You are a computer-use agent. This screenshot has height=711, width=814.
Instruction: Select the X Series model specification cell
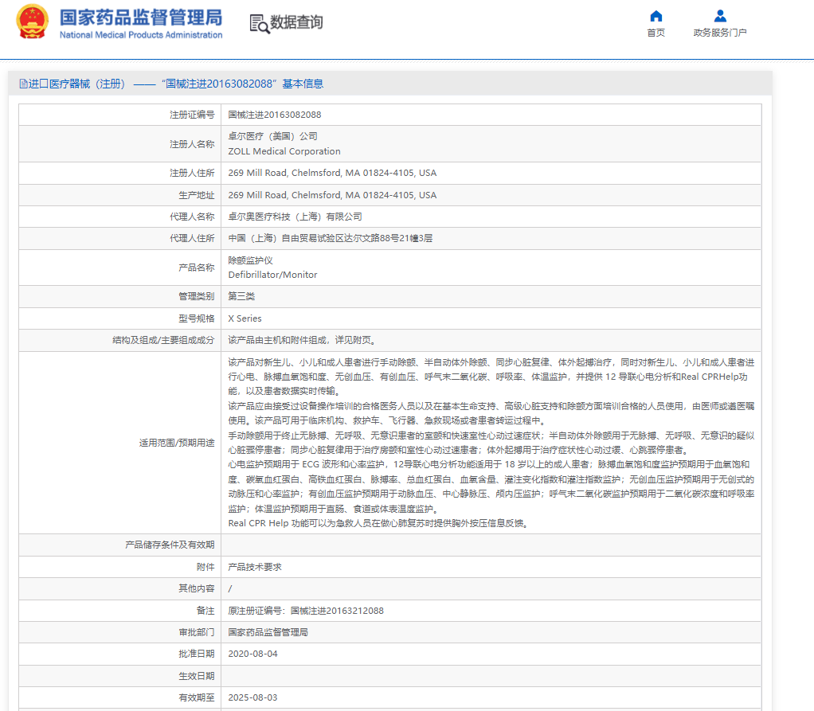246,317
